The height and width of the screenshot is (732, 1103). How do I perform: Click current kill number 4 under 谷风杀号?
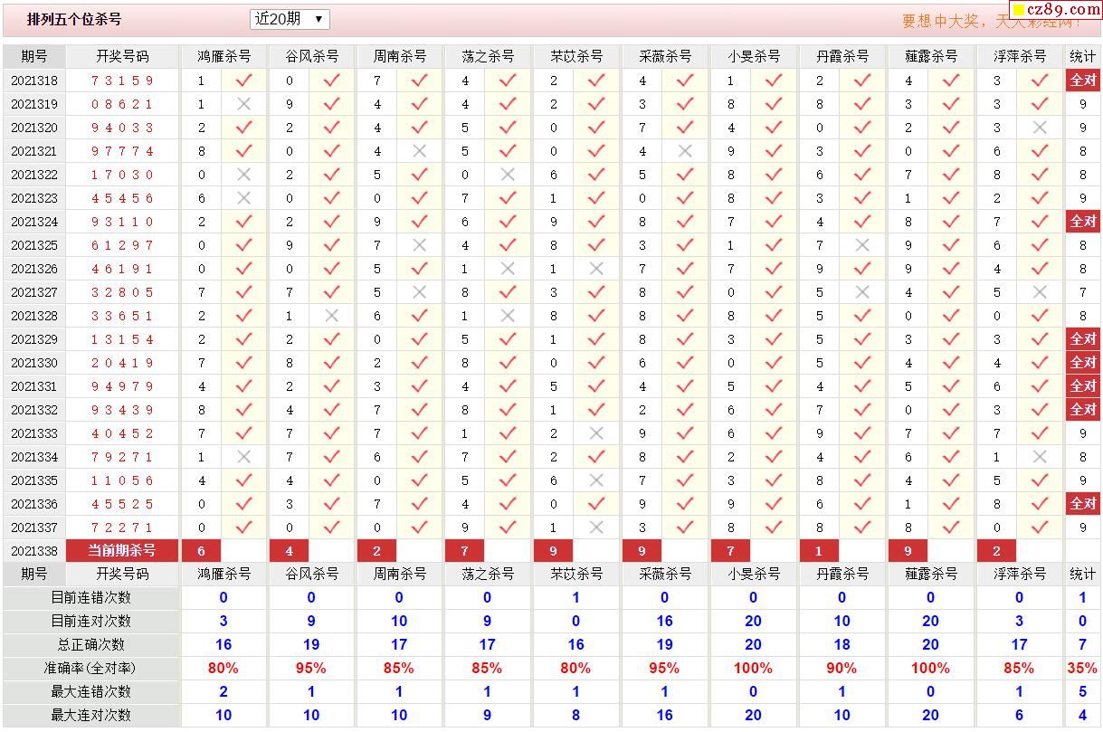[x=290, y=551]
